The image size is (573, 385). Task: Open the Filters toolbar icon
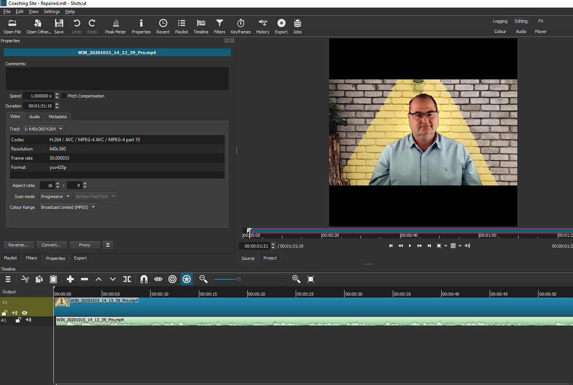point(220,27)
